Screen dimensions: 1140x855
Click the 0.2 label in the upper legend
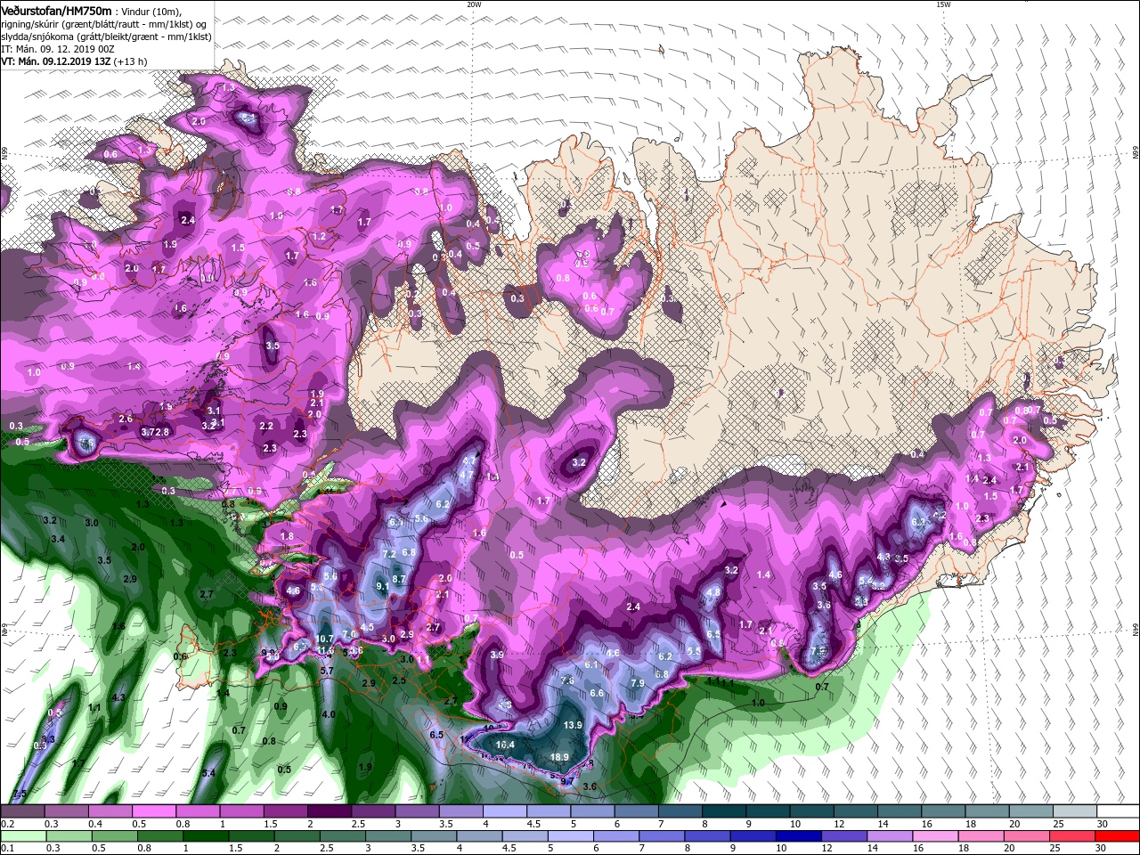click(x=7, y=824)
